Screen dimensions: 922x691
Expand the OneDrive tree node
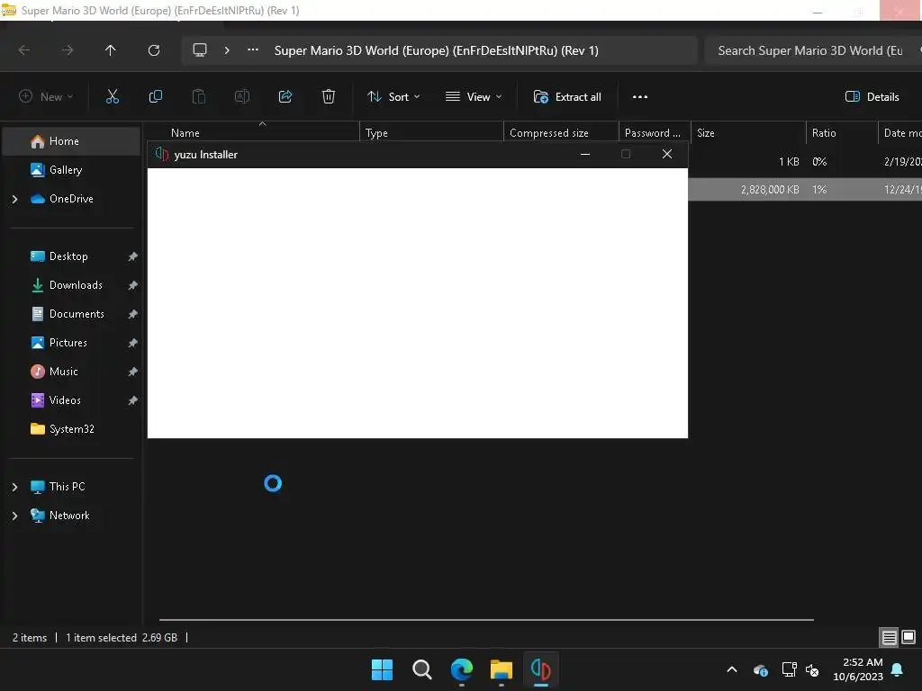tap(14, 199)
